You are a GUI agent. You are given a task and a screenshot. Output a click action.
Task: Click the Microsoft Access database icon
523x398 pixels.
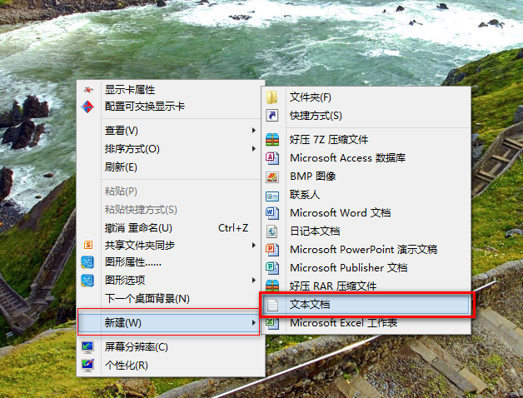272,158
